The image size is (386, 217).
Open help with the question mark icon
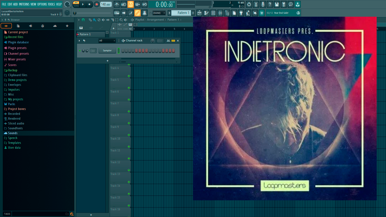(x=270, y=4)
